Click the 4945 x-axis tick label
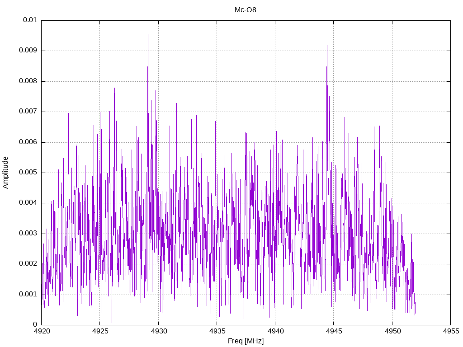Image resolution: width=463 pixels, height=347 pixels. point(334,331)
